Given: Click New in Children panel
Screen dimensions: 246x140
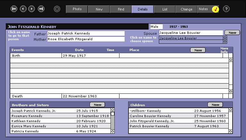Looking at the screenshot, I should point(215,105).
